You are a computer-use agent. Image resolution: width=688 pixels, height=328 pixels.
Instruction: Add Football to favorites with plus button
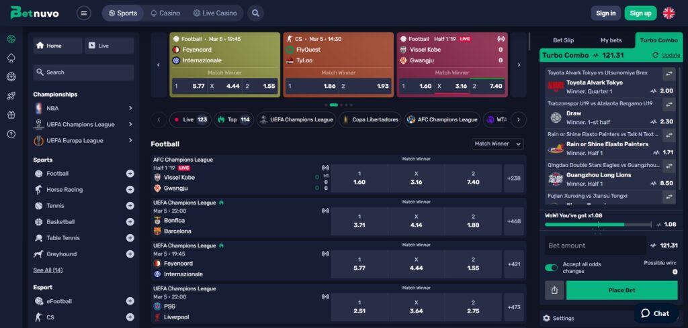click(x=130, y=173)
